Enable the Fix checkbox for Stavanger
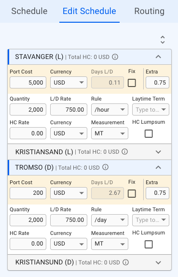 (132, 83)
